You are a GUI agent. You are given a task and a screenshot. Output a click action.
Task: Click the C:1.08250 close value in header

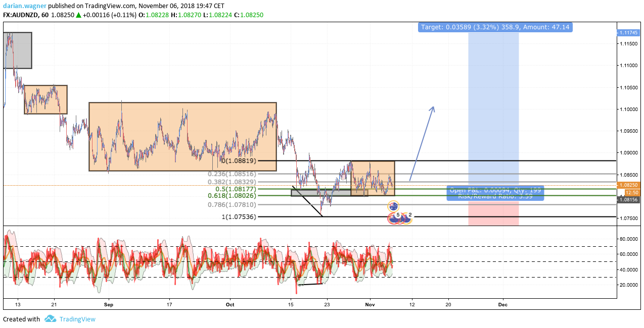(249, 15)
